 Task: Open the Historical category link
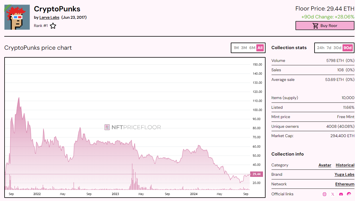[345, 165]
